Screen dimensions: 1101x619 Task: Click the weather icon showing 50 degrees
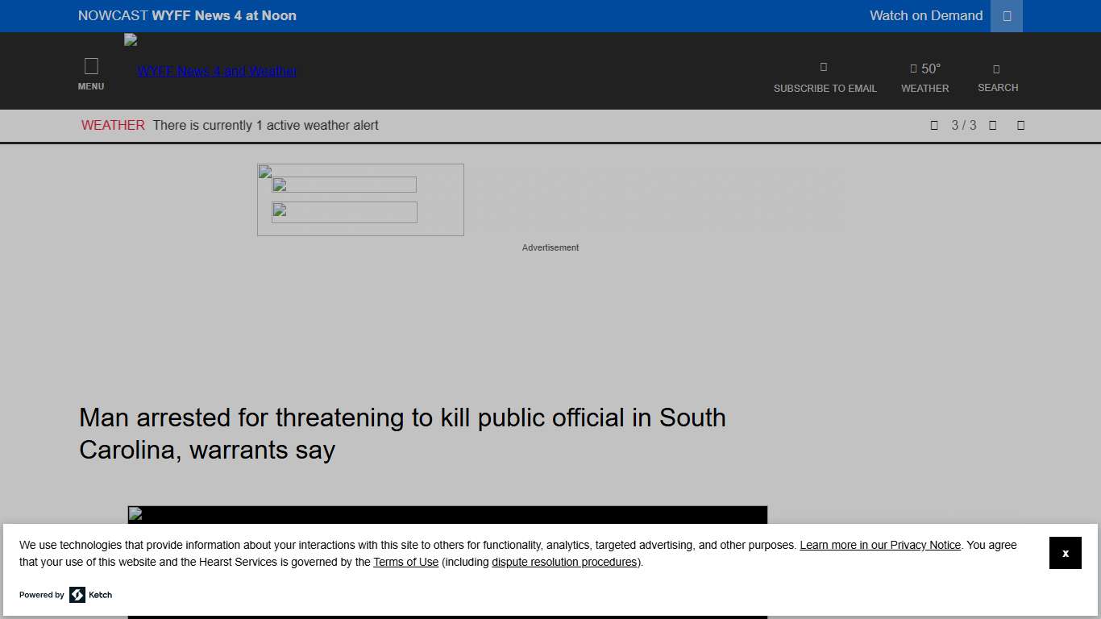point(924,69)
